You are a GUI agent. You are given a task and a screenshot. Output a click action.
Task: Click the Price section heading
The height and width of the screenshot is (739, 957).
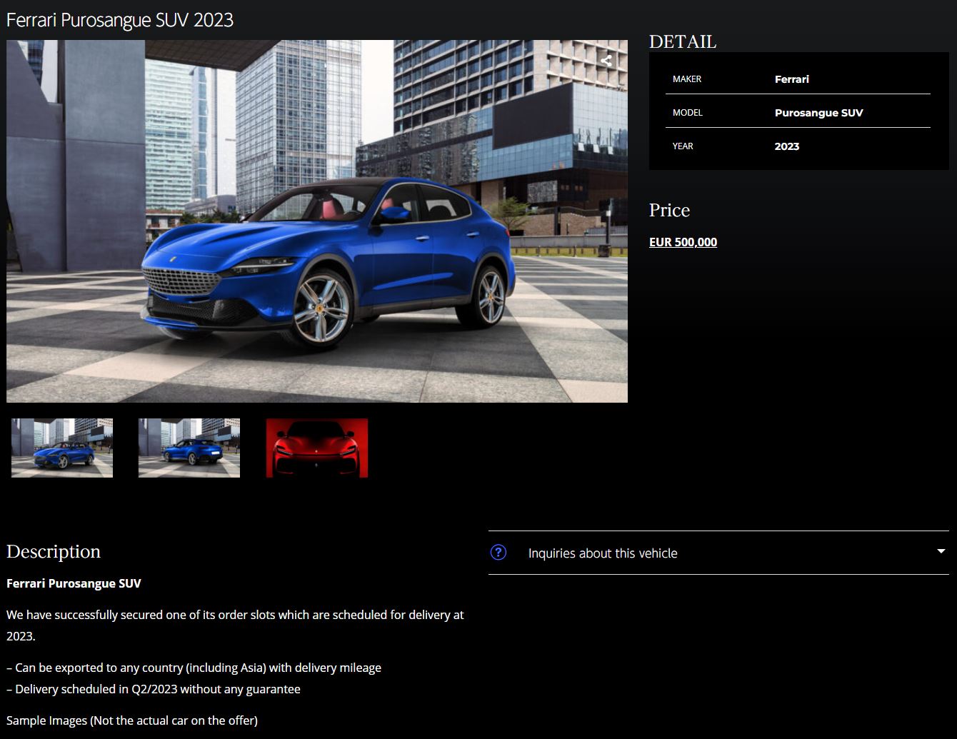pos(669,211)
